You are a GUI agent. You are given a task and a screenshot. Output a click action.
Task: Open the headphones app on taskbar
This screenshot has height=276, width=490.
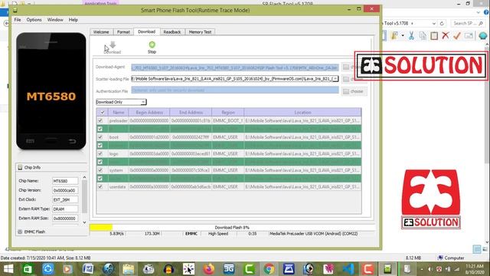click(x=168, y=269)
